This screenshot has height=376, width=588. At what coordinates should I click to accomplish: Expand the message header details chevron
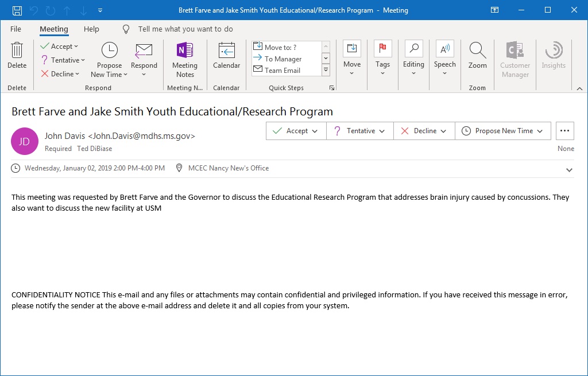click(569, 170)
